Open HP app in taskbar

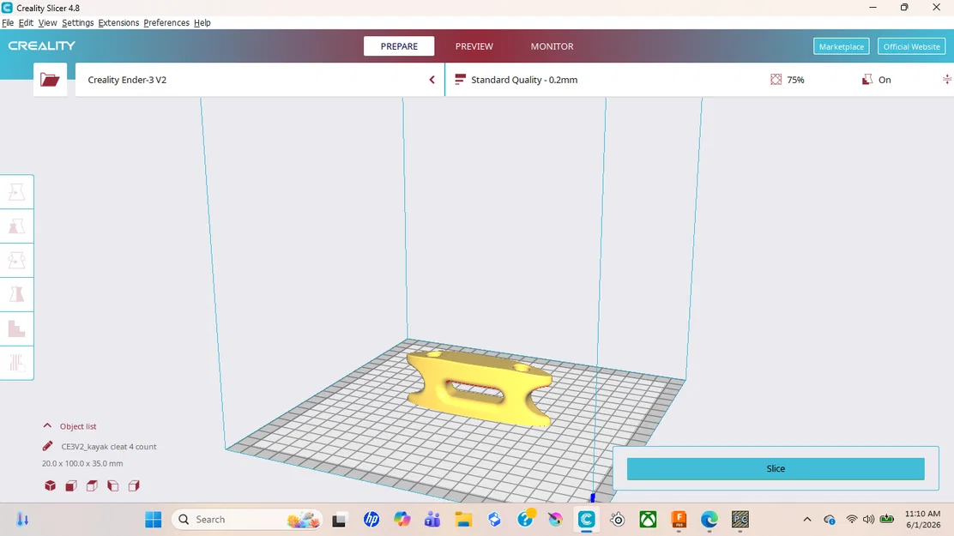[x=371, y=520]
